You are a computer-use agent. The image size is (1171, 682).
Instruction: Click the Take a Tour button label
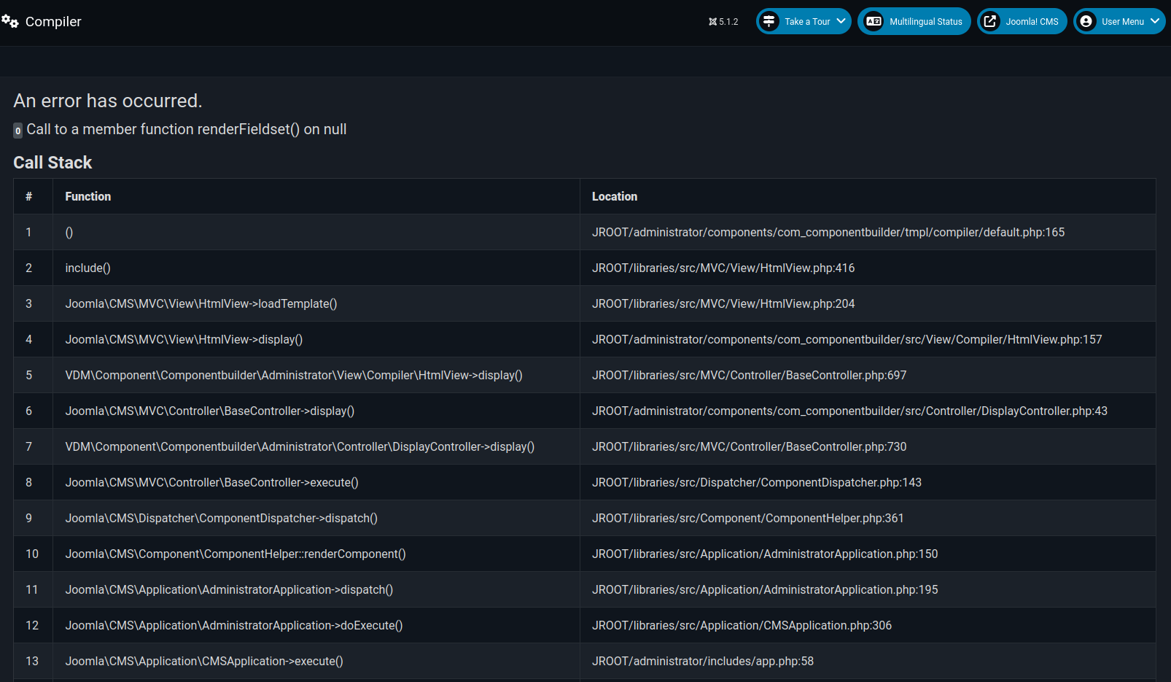tap(807, 22)
